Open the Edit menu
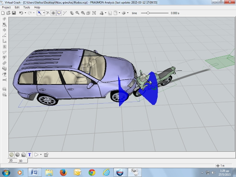The image size is (236, 177). pyautogui.click(x=17, y=8)
